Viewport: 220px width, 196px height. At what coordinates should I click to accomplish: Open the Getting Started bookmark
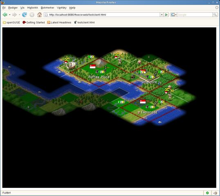(x=34, y=23)
